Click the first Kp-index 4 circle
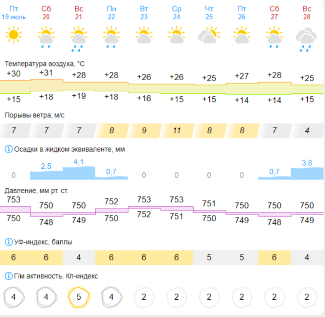The height and width of the screenshot is (317, 325). click(14, 297)
